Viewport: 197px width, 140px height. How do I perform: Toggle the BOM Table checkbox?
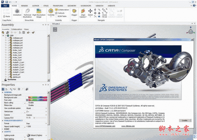click(56, 16)
